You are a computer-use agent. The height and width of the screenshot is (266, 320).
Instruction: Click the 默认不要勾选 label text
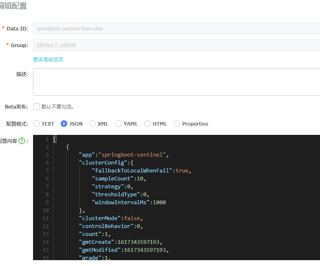58,107
